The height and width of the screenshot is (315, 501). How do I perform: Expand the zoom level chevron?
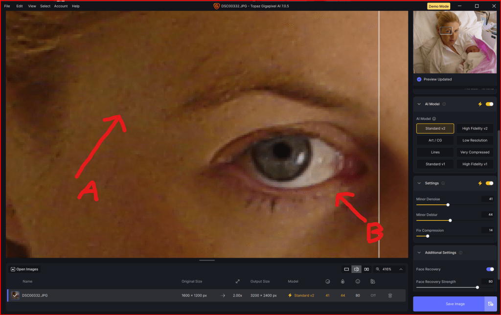click(401, 269)
